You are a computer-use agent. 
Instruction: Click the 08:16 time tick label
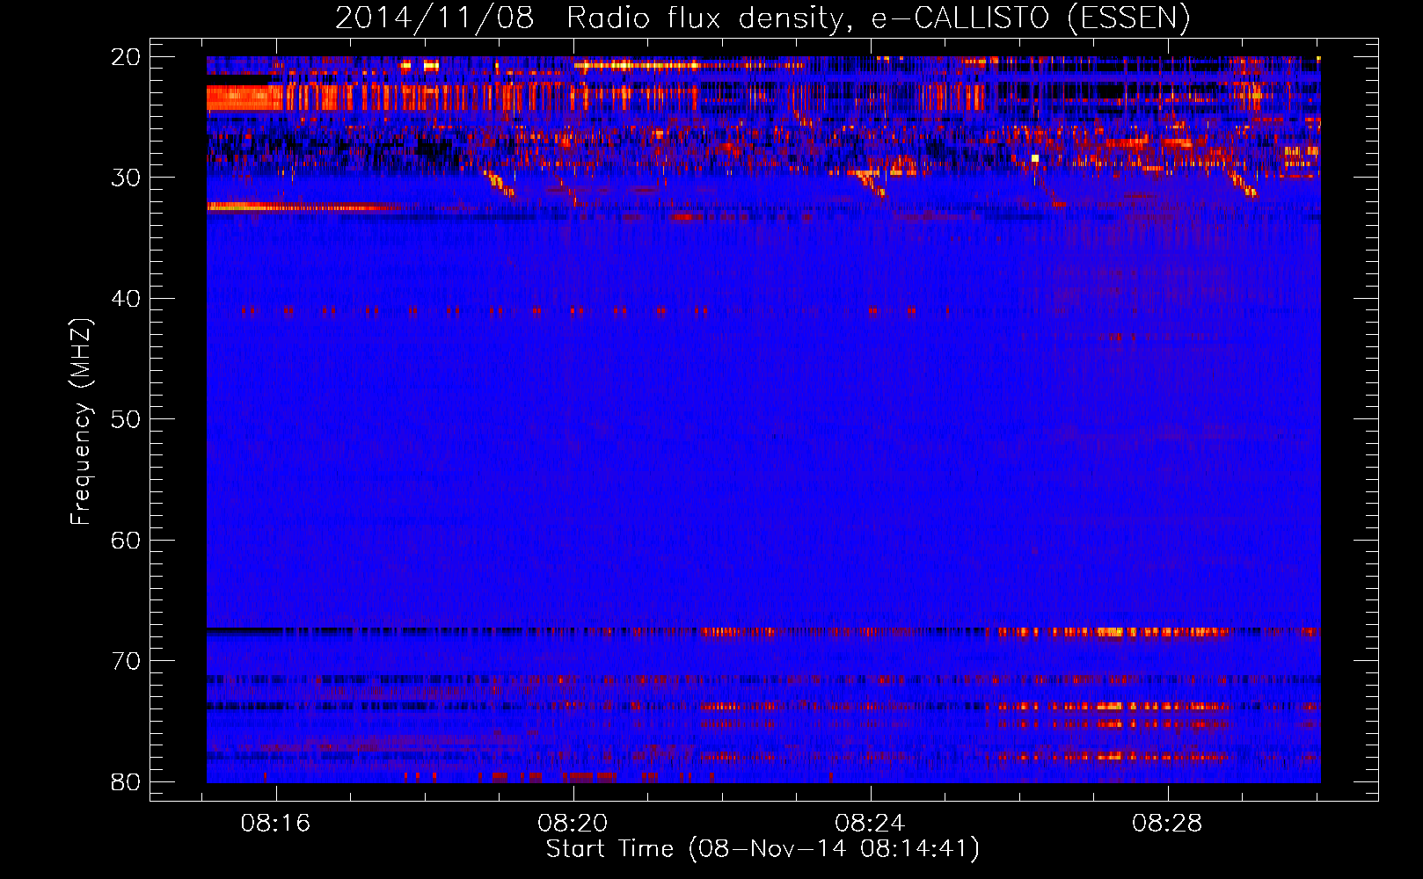pyautogui.click(x=276, y=824)
